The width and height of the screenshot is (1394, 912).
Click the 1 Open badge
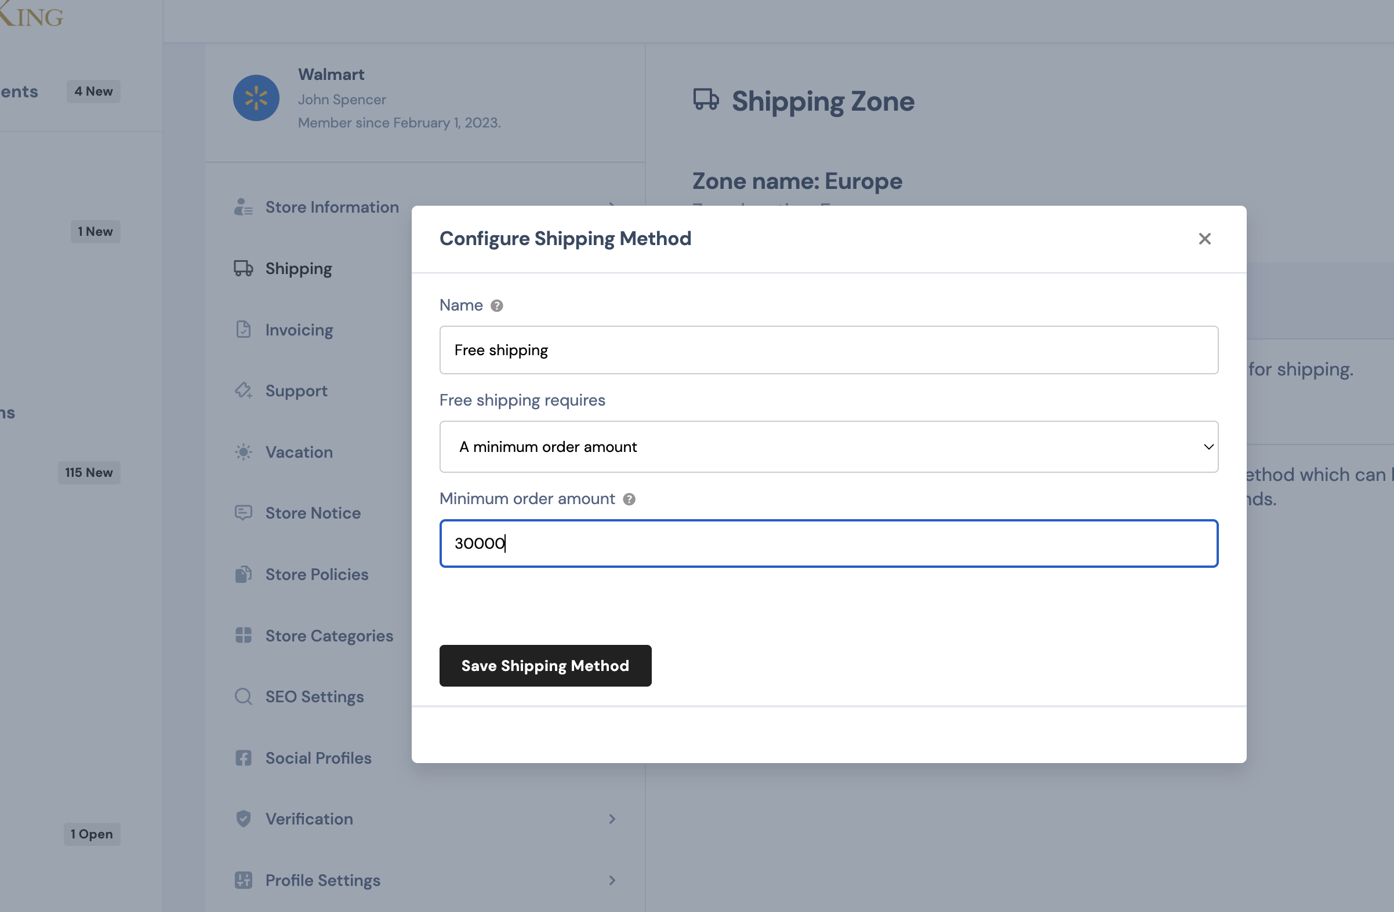tap(92, 834)
